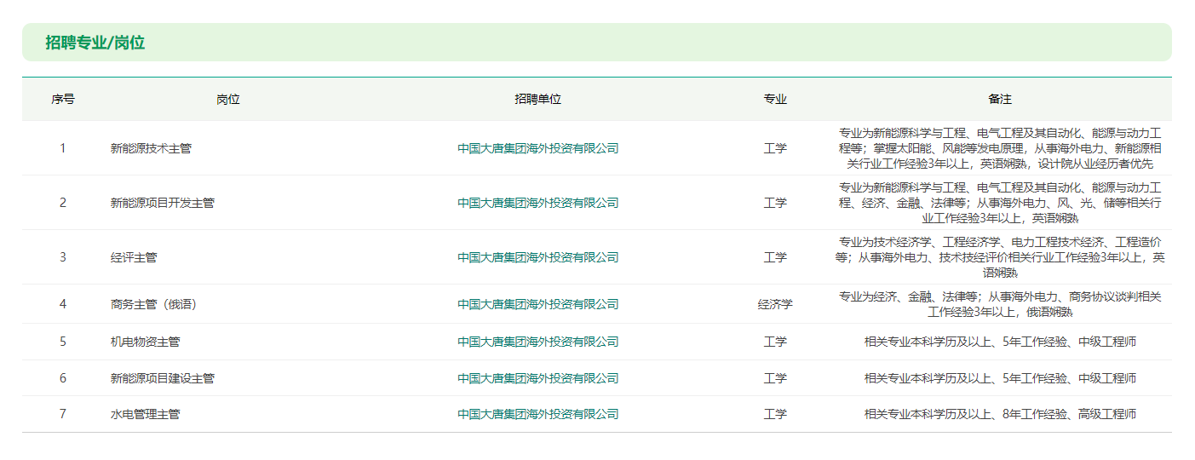
Task: Open the company link for 新能源技术主管
Action: point(537,148)
